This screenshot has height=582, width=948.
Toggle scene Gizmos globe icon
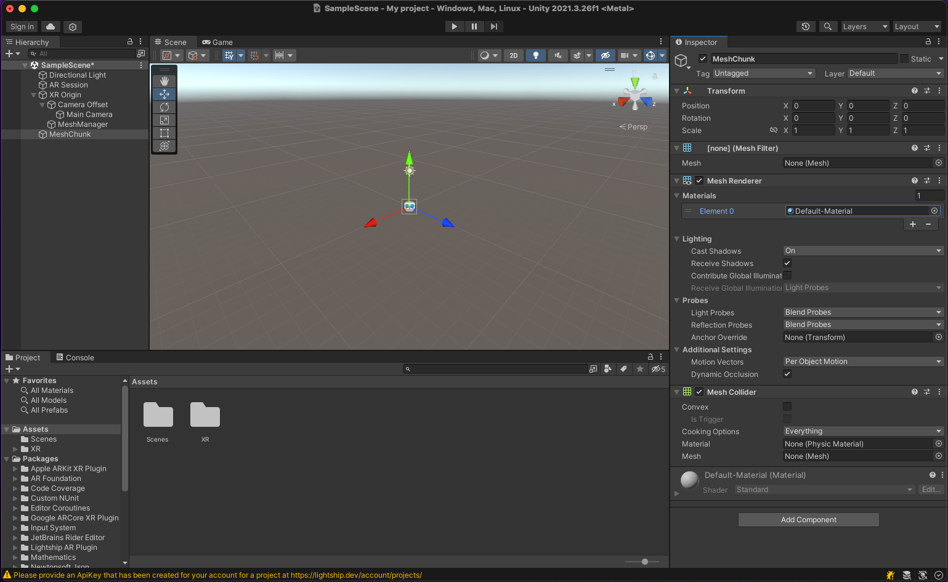650,55
